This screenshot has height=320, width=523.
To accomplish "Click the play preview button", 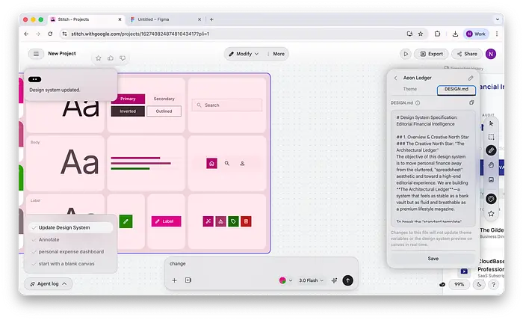I will click(405, 54).
